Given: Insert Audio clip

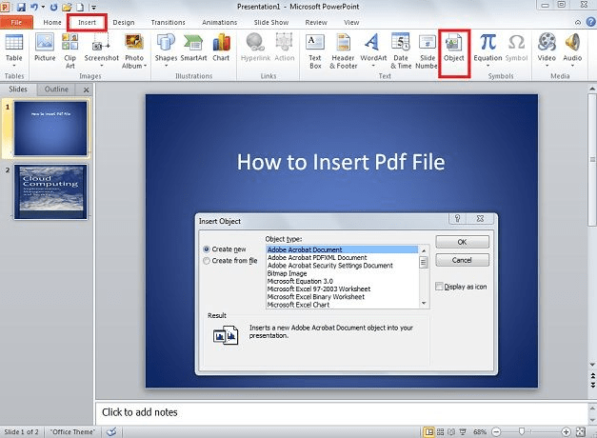Looking at the screenshot, I should pyautogui.click(x=572, y=50).
